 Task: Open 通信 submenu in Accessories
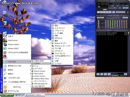(x=62, y=26)
